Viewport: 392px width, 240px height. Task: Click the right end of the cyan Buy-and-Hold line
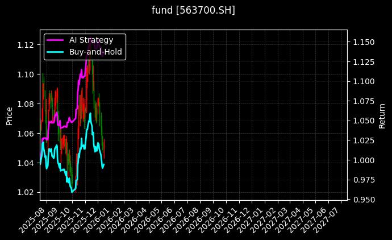pyautogui.click(x=104, y=164)
